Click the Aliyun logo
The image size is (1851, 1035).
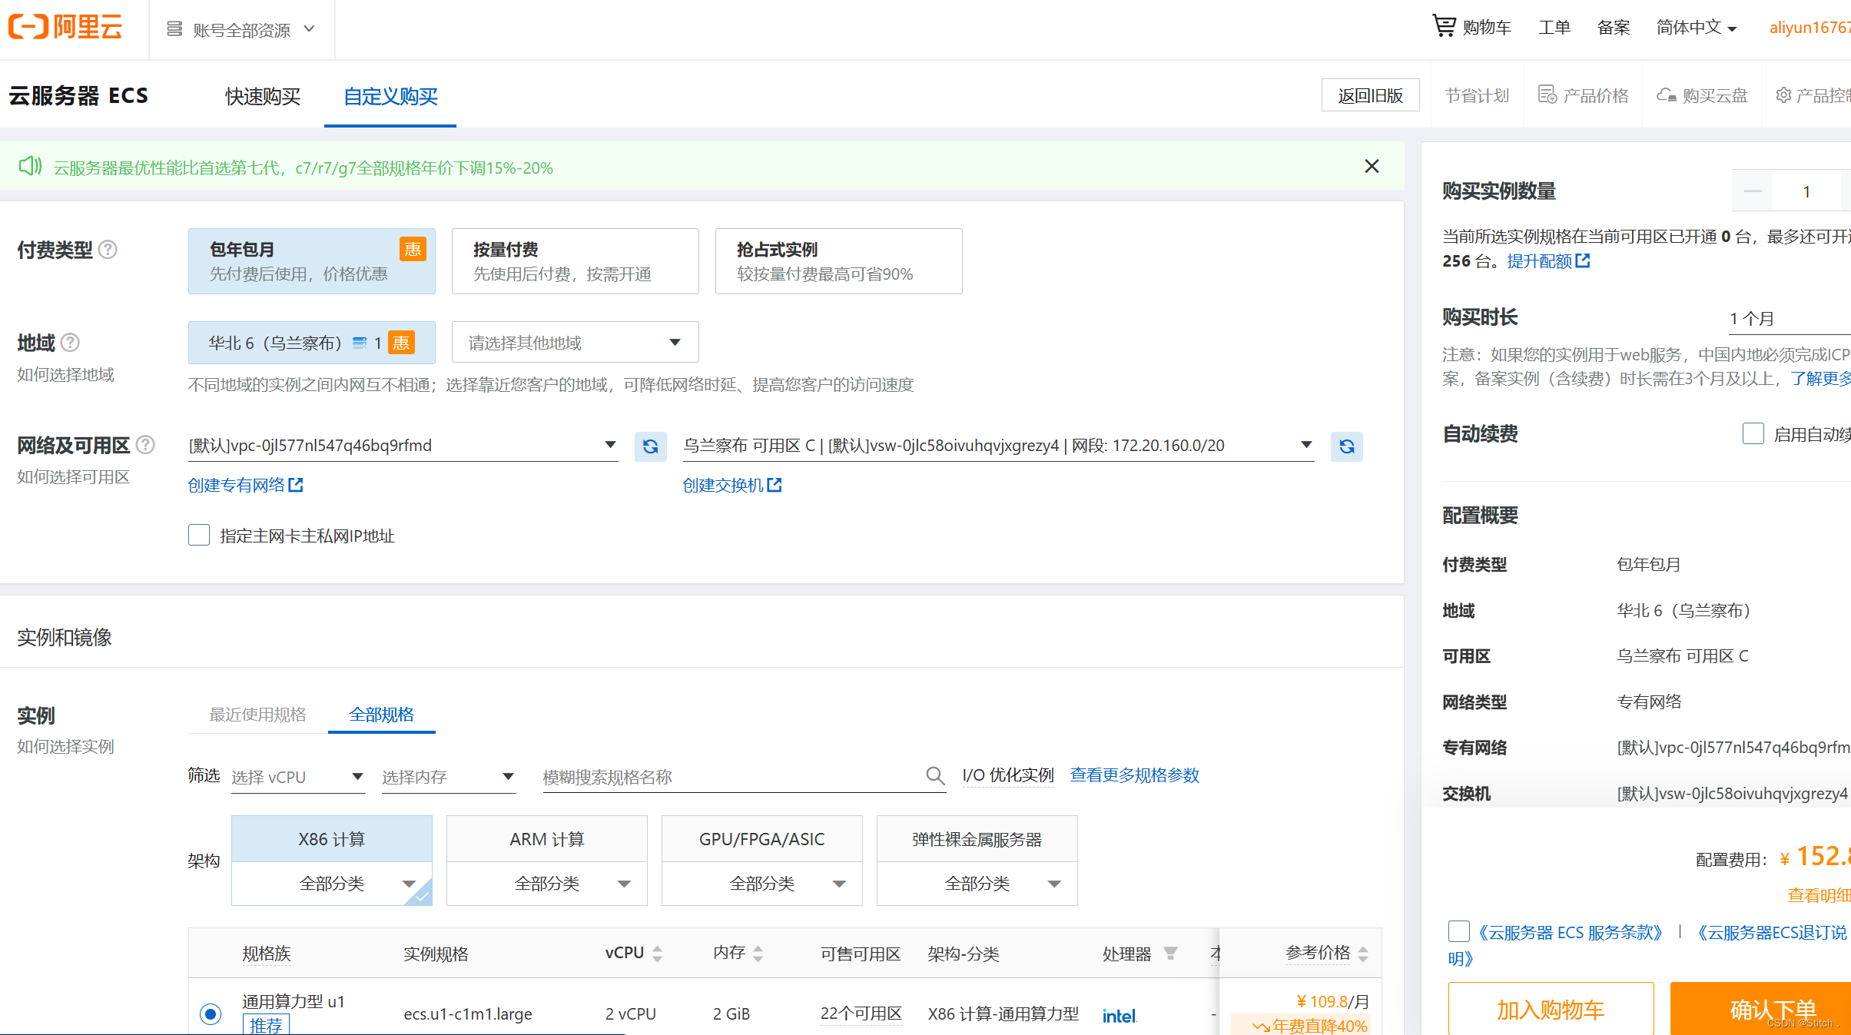pos(65,28)
